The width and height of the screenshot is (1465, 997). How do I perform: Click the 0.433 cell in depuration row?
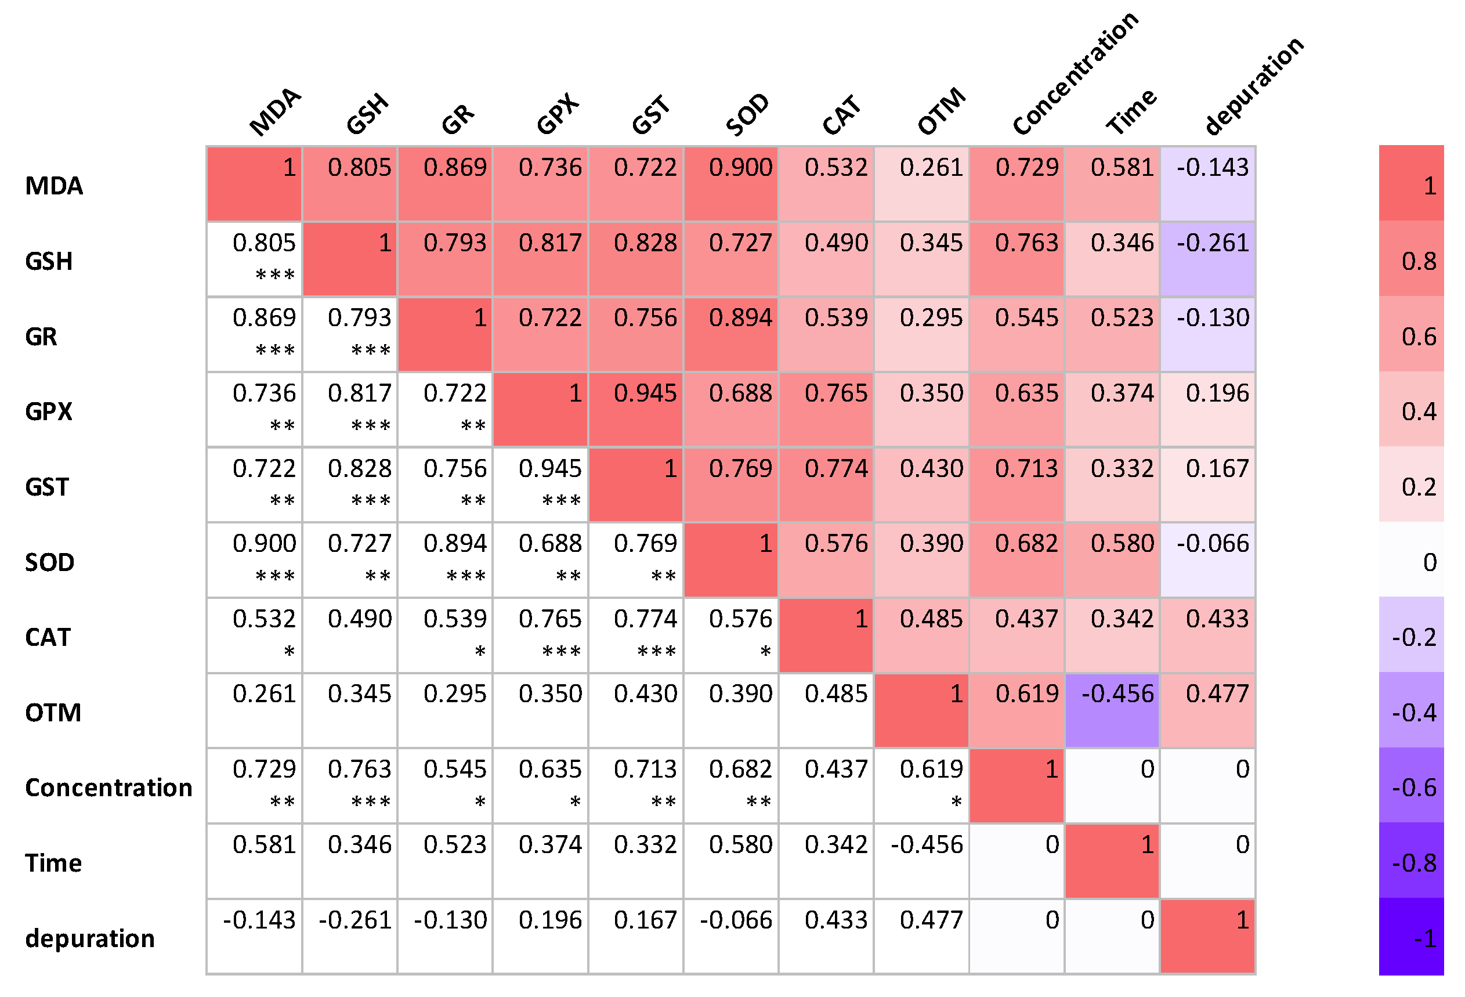tap(826, 937)
